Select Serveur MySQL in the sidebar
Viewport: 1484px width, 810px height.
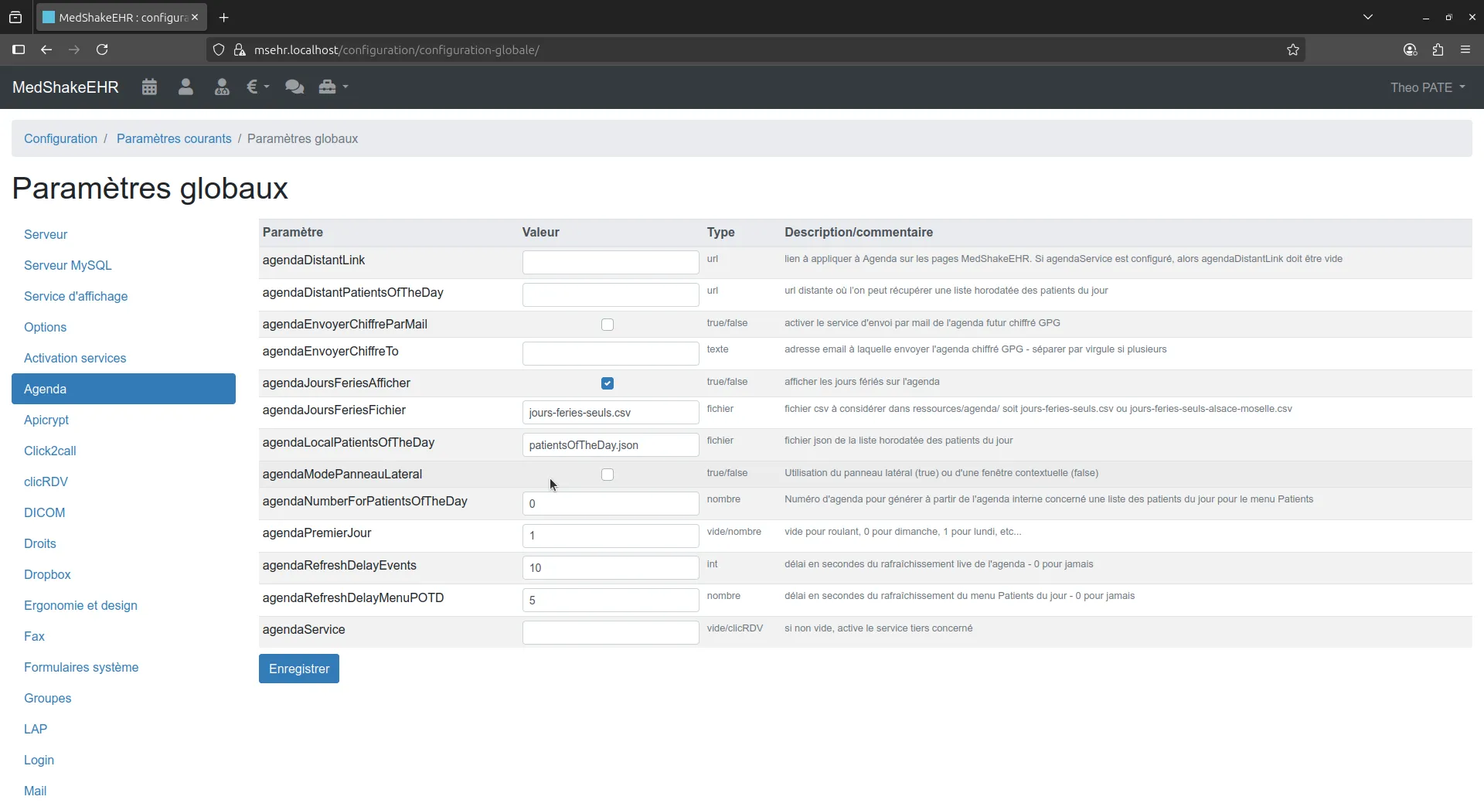pyautogui.click(x=68, y=265)
